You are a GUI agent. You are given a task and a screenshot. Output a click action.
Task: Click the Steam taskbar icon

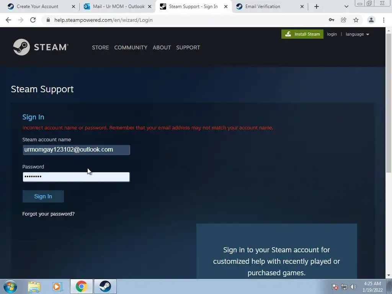(105, 286)
